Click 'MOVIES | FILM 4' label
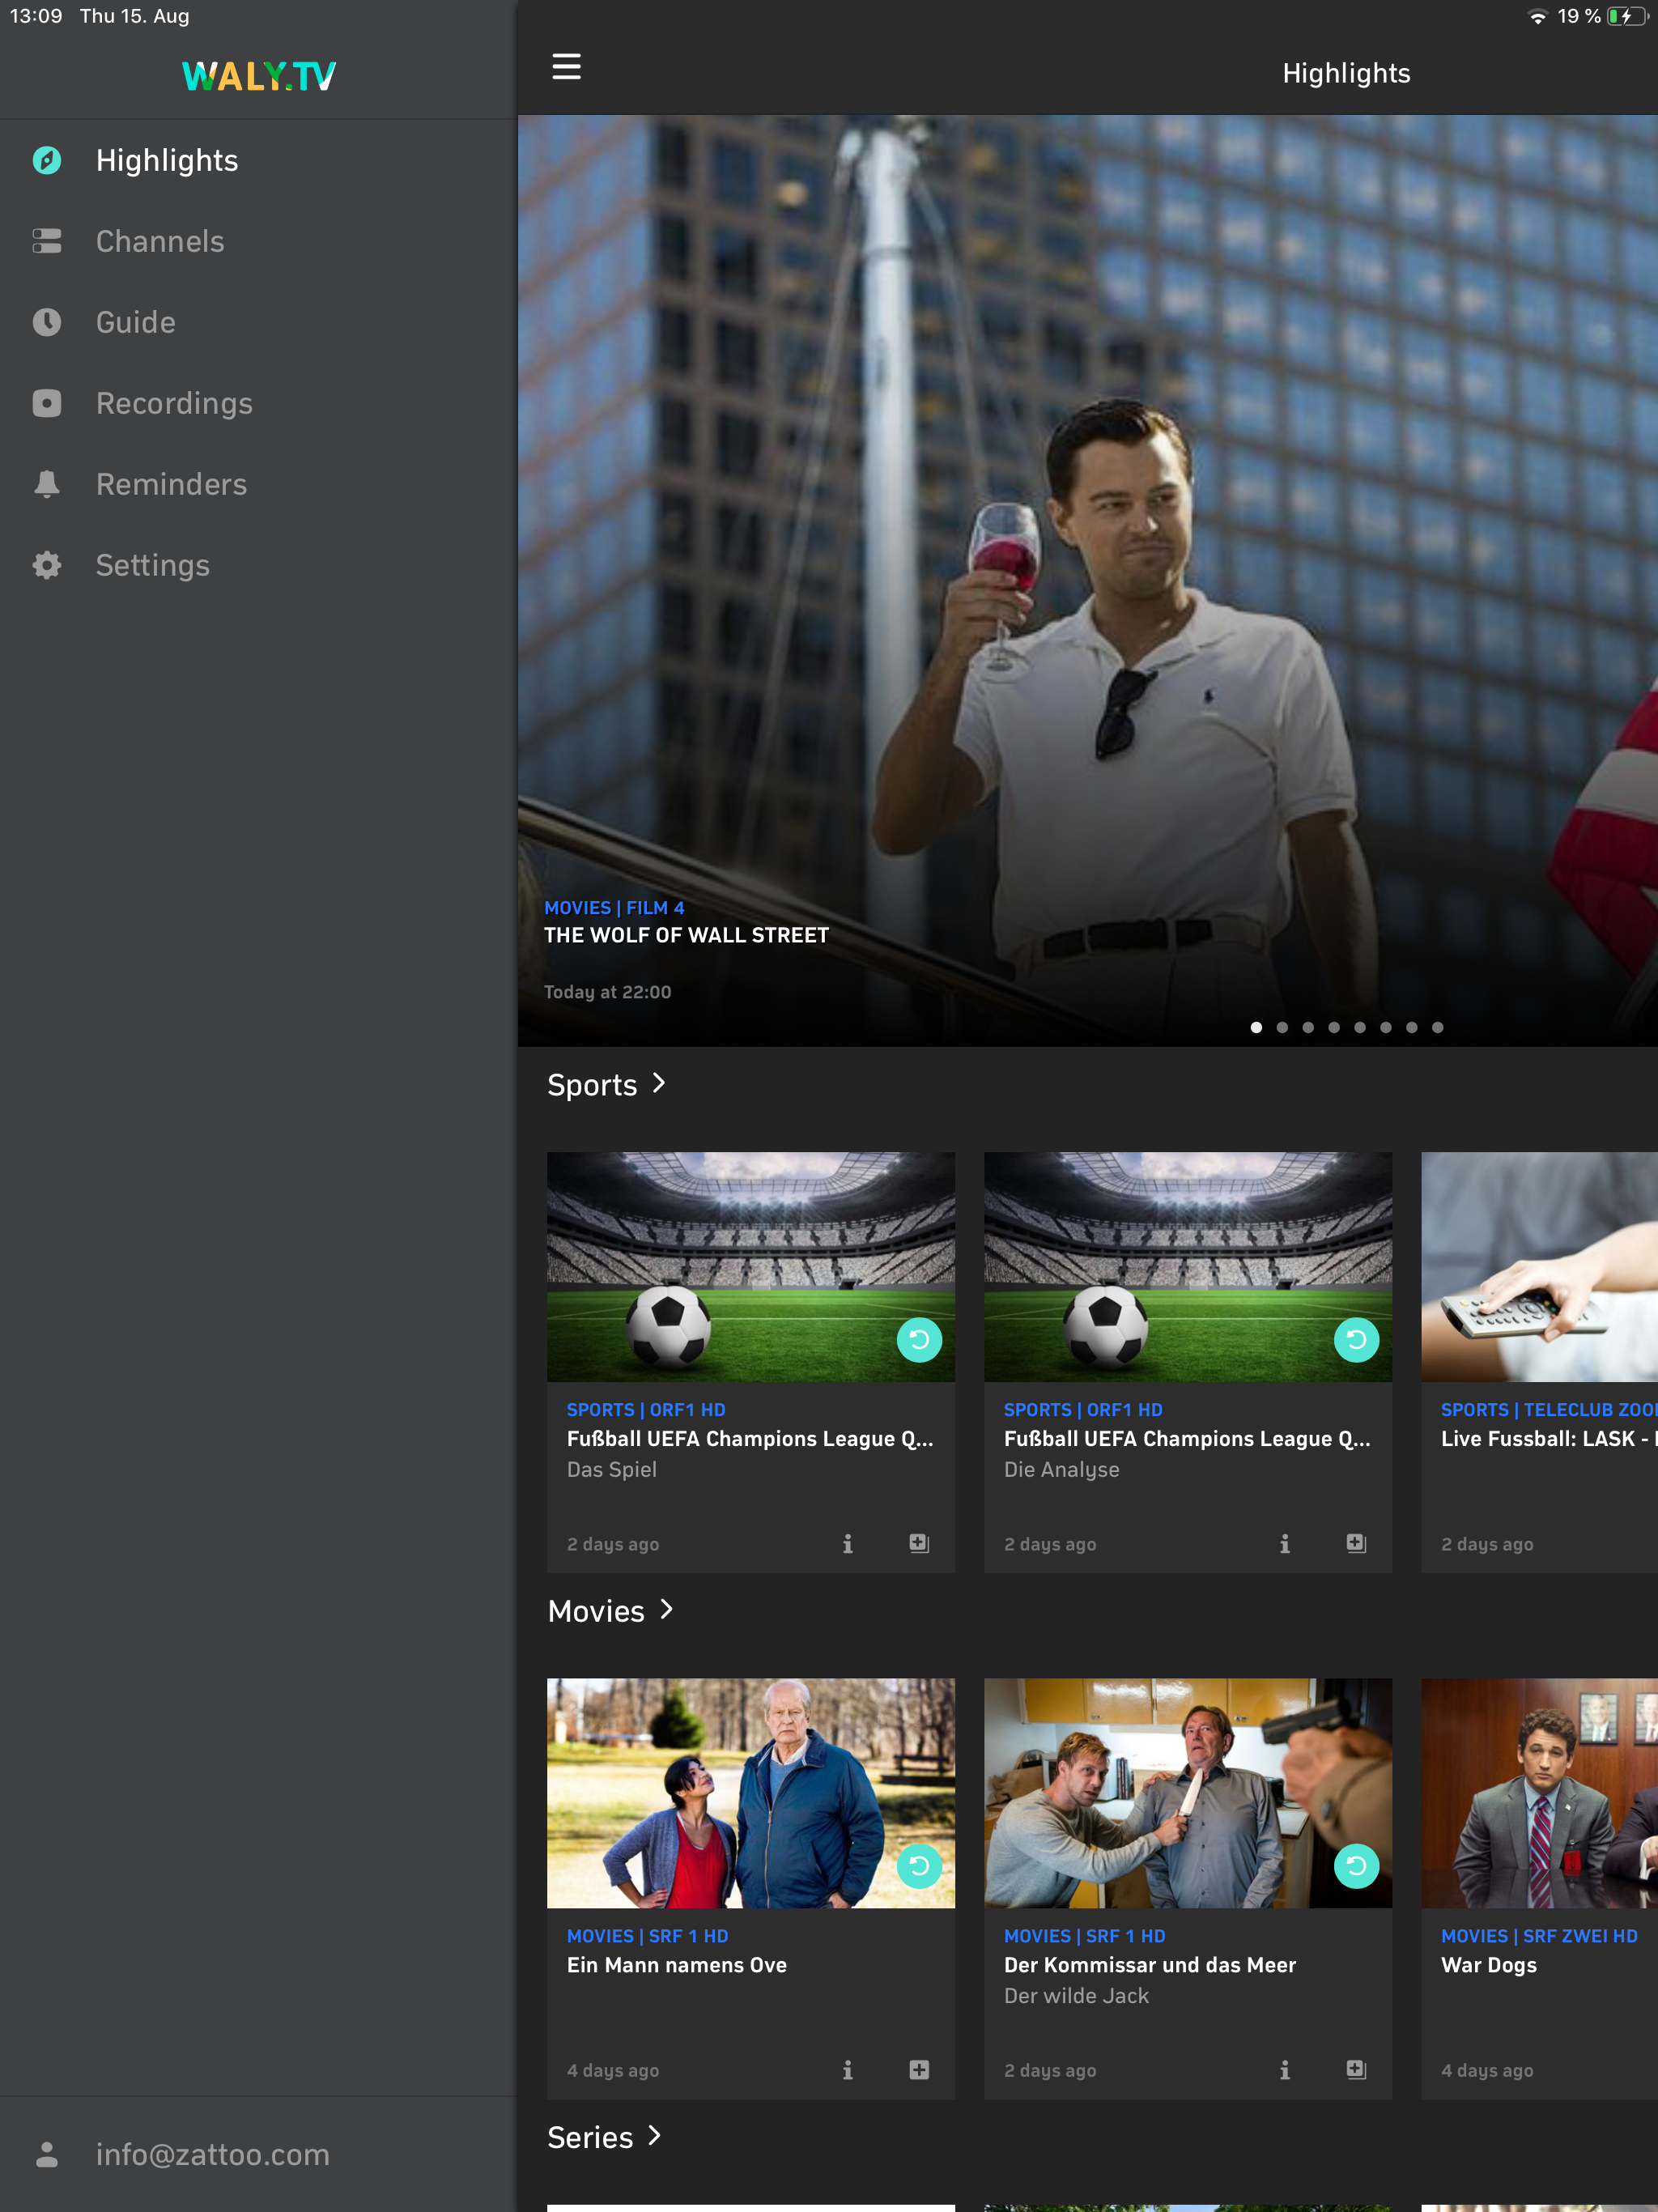 [x=614, y=908]
